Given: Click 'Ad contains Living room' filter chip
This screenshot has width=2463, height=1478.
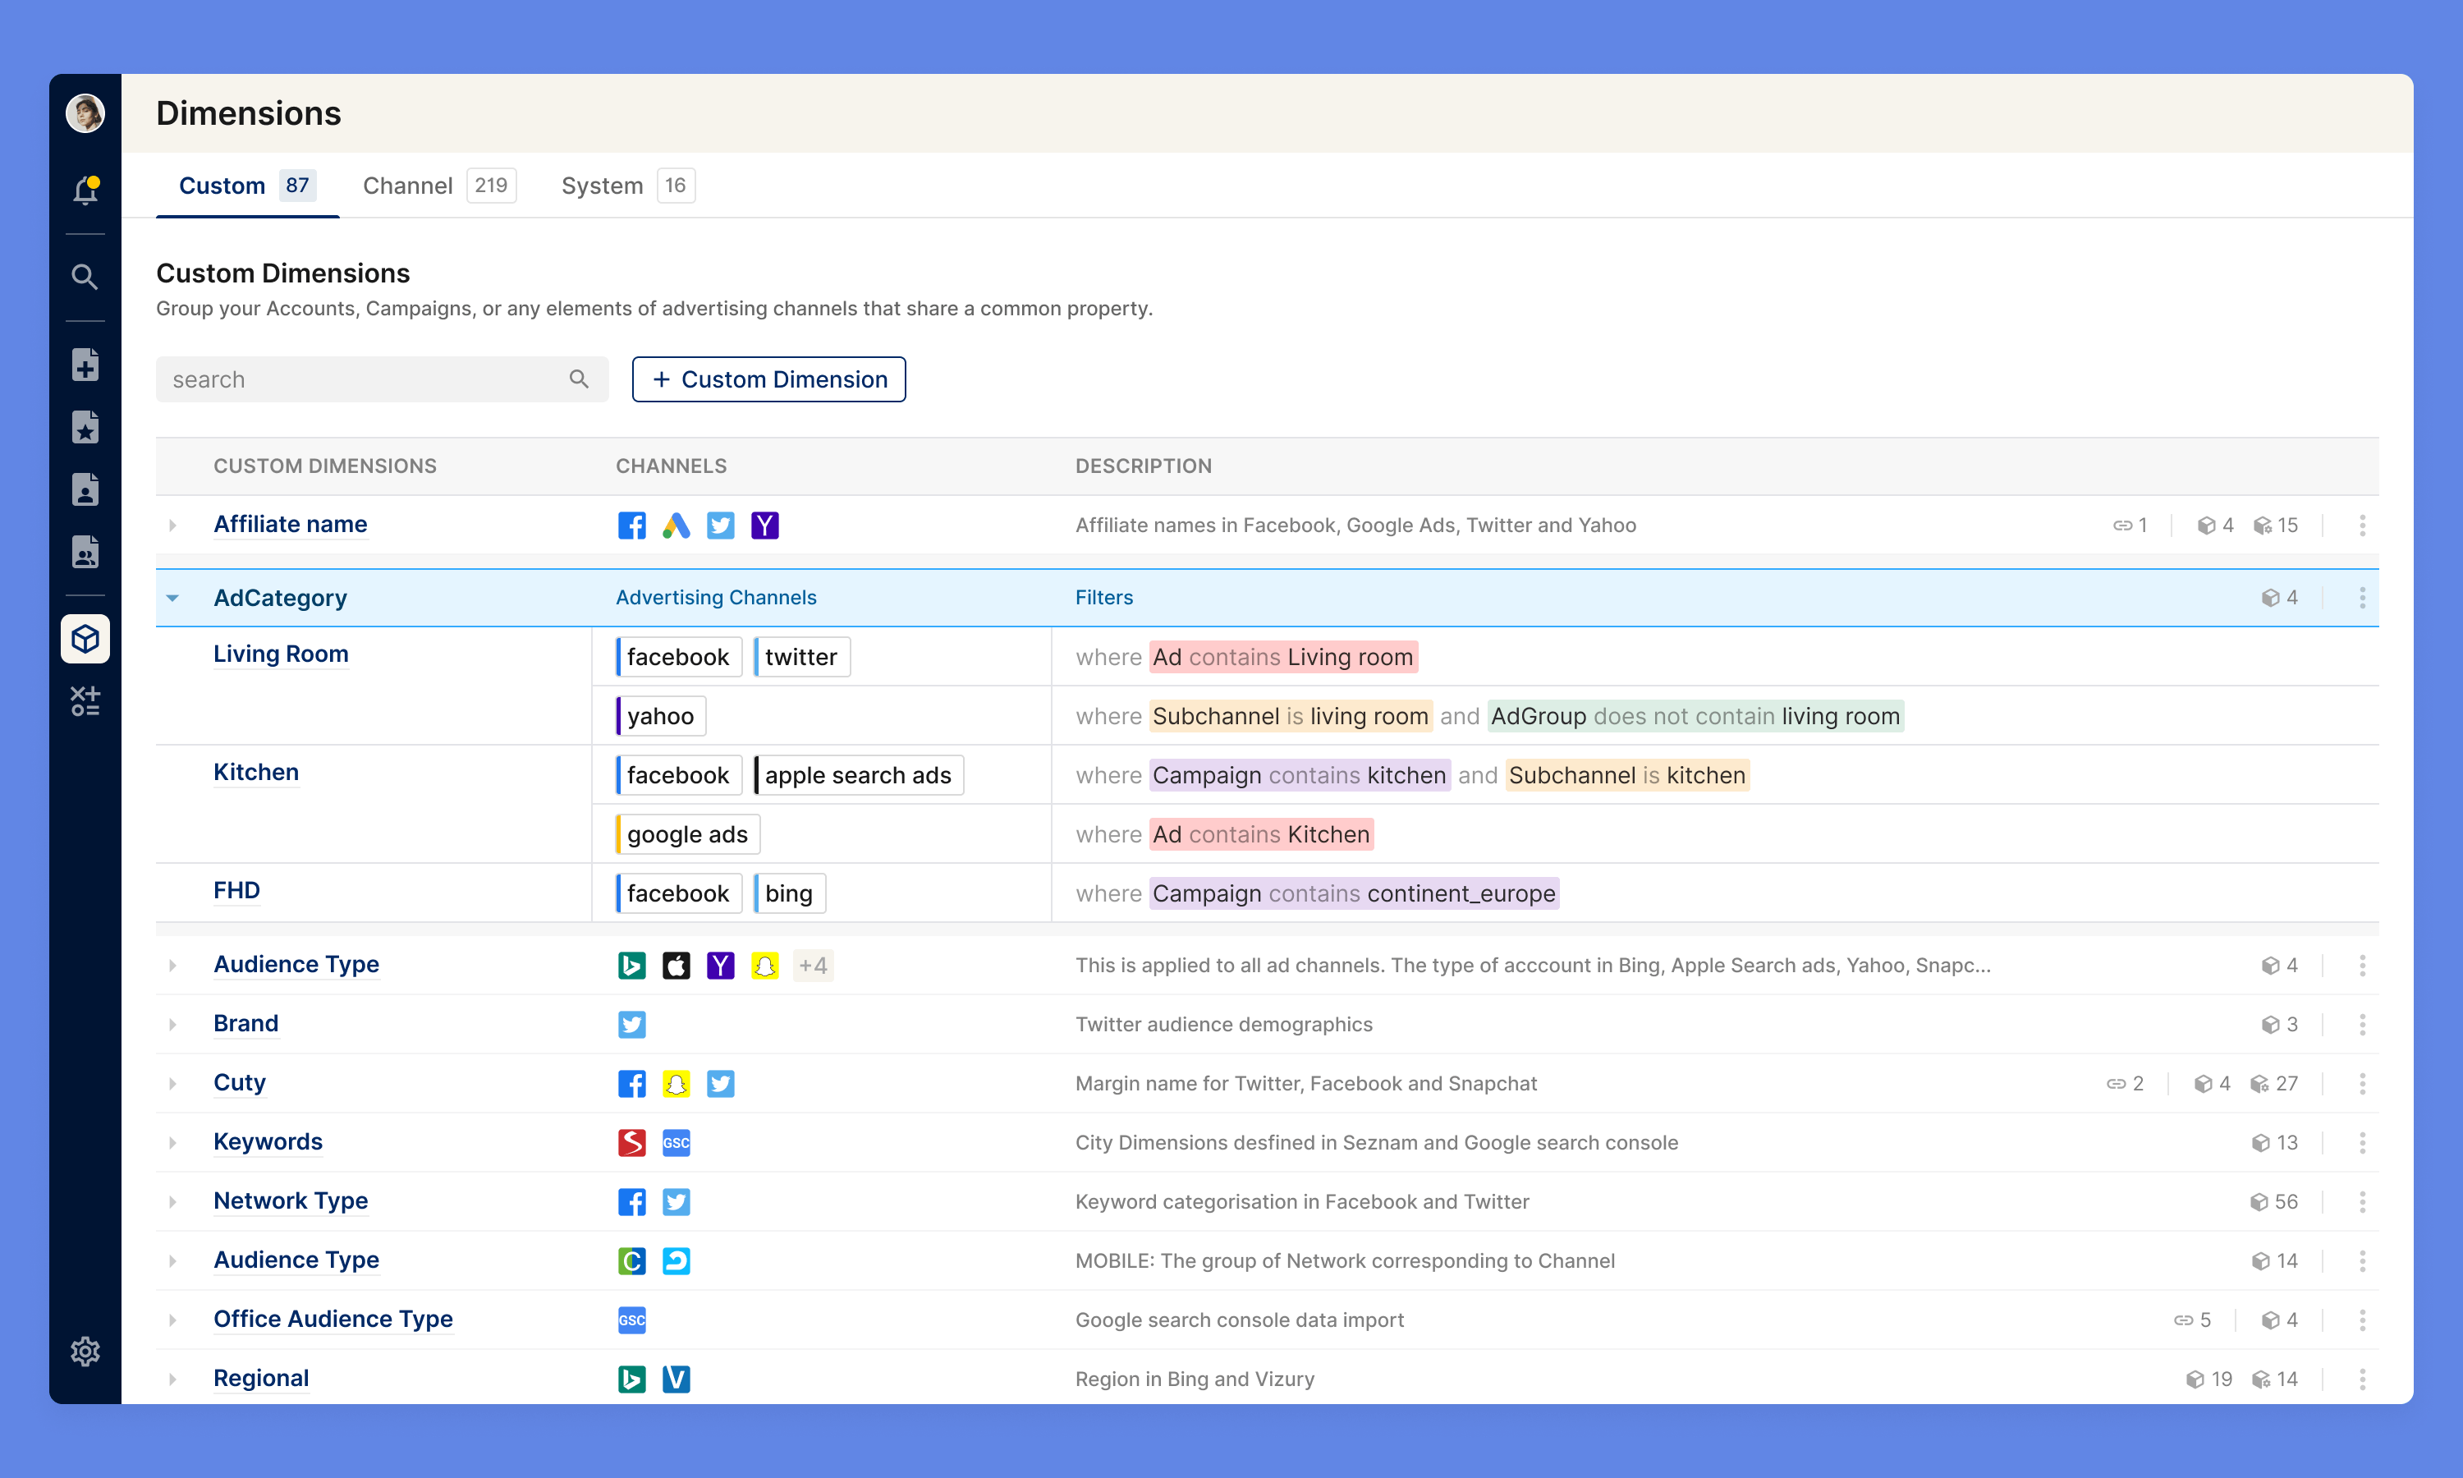Looking at the screenshot, I should [1283, 656].
